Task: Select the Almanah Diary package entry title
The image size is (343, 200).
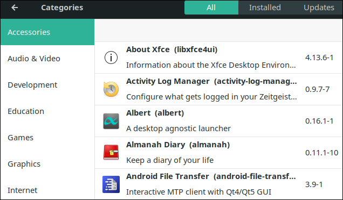Action: tap(178, 145)
